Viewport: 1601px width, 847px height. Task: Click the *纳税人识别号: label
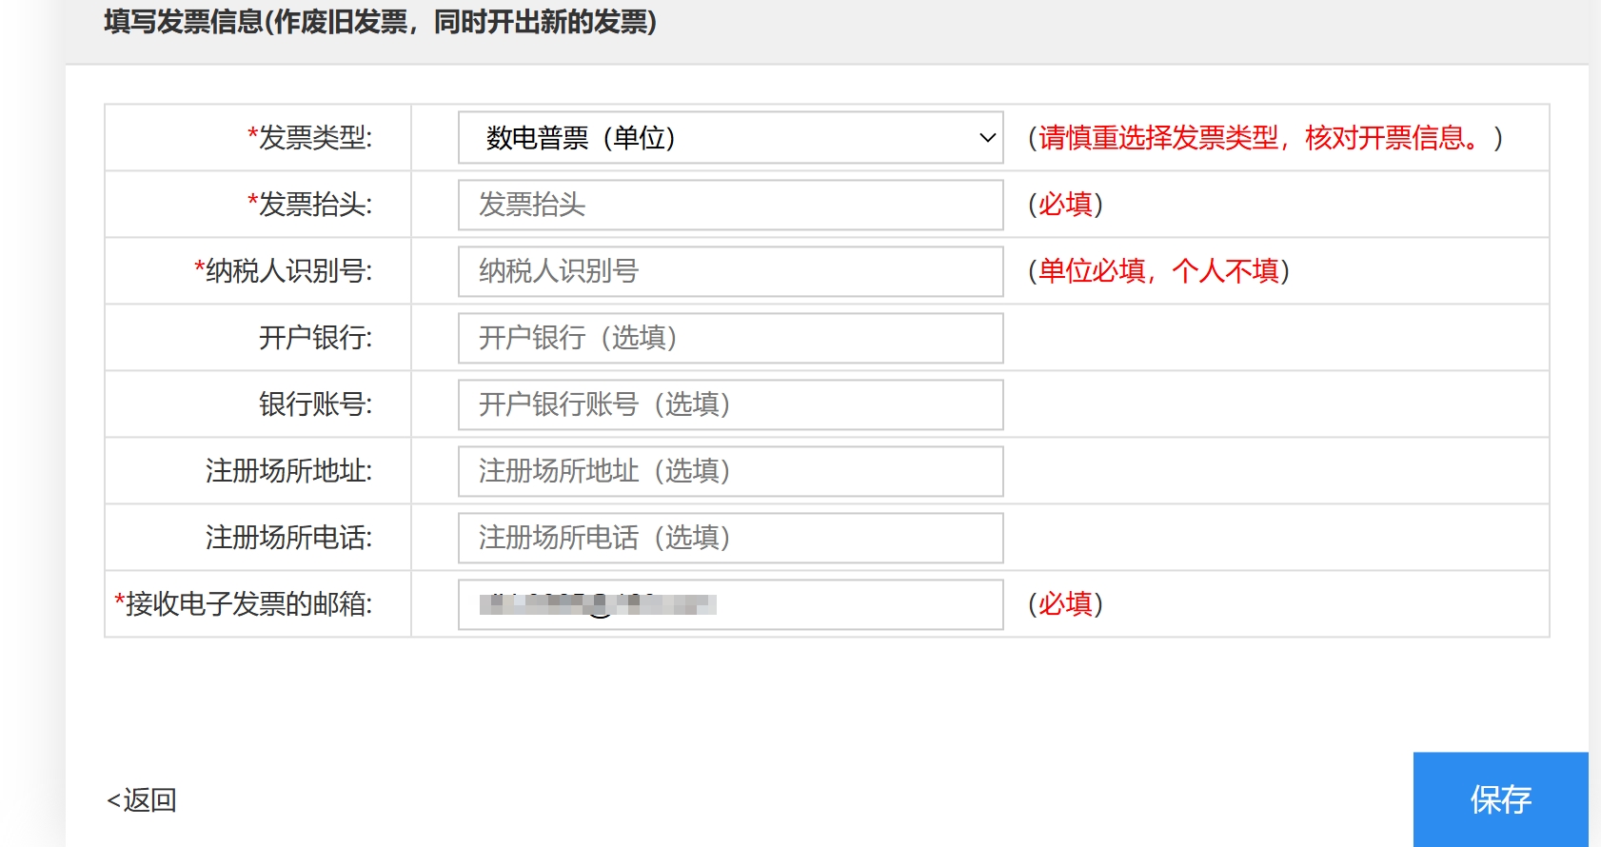tap(283, 271)
